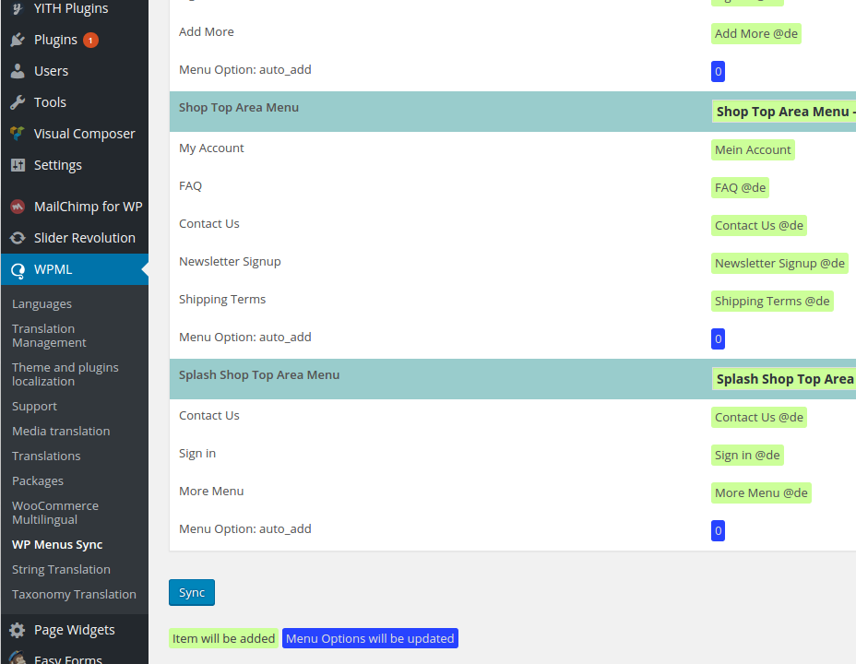Image resolution: width=856 pixels, height=664 pixels.
Task: Click the Plugins update count badge
Action: (x=90, y=40)
